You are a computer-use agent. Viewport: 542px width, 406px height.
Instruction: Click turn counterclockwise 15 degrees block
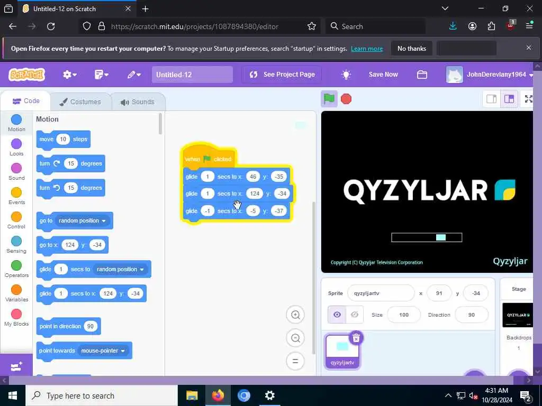coord(70,188)
